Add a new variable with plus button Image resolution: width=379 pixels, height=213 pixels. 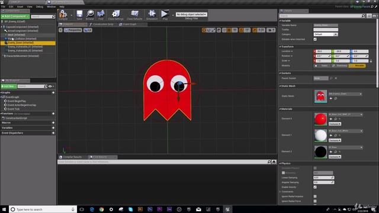[x=53, y=128]
